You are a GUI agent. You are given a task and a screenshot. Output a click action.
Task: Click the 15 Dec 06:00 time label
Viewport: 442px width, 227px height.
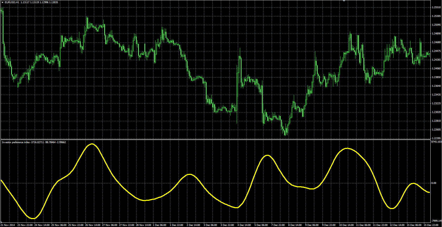tap(414, 225)
